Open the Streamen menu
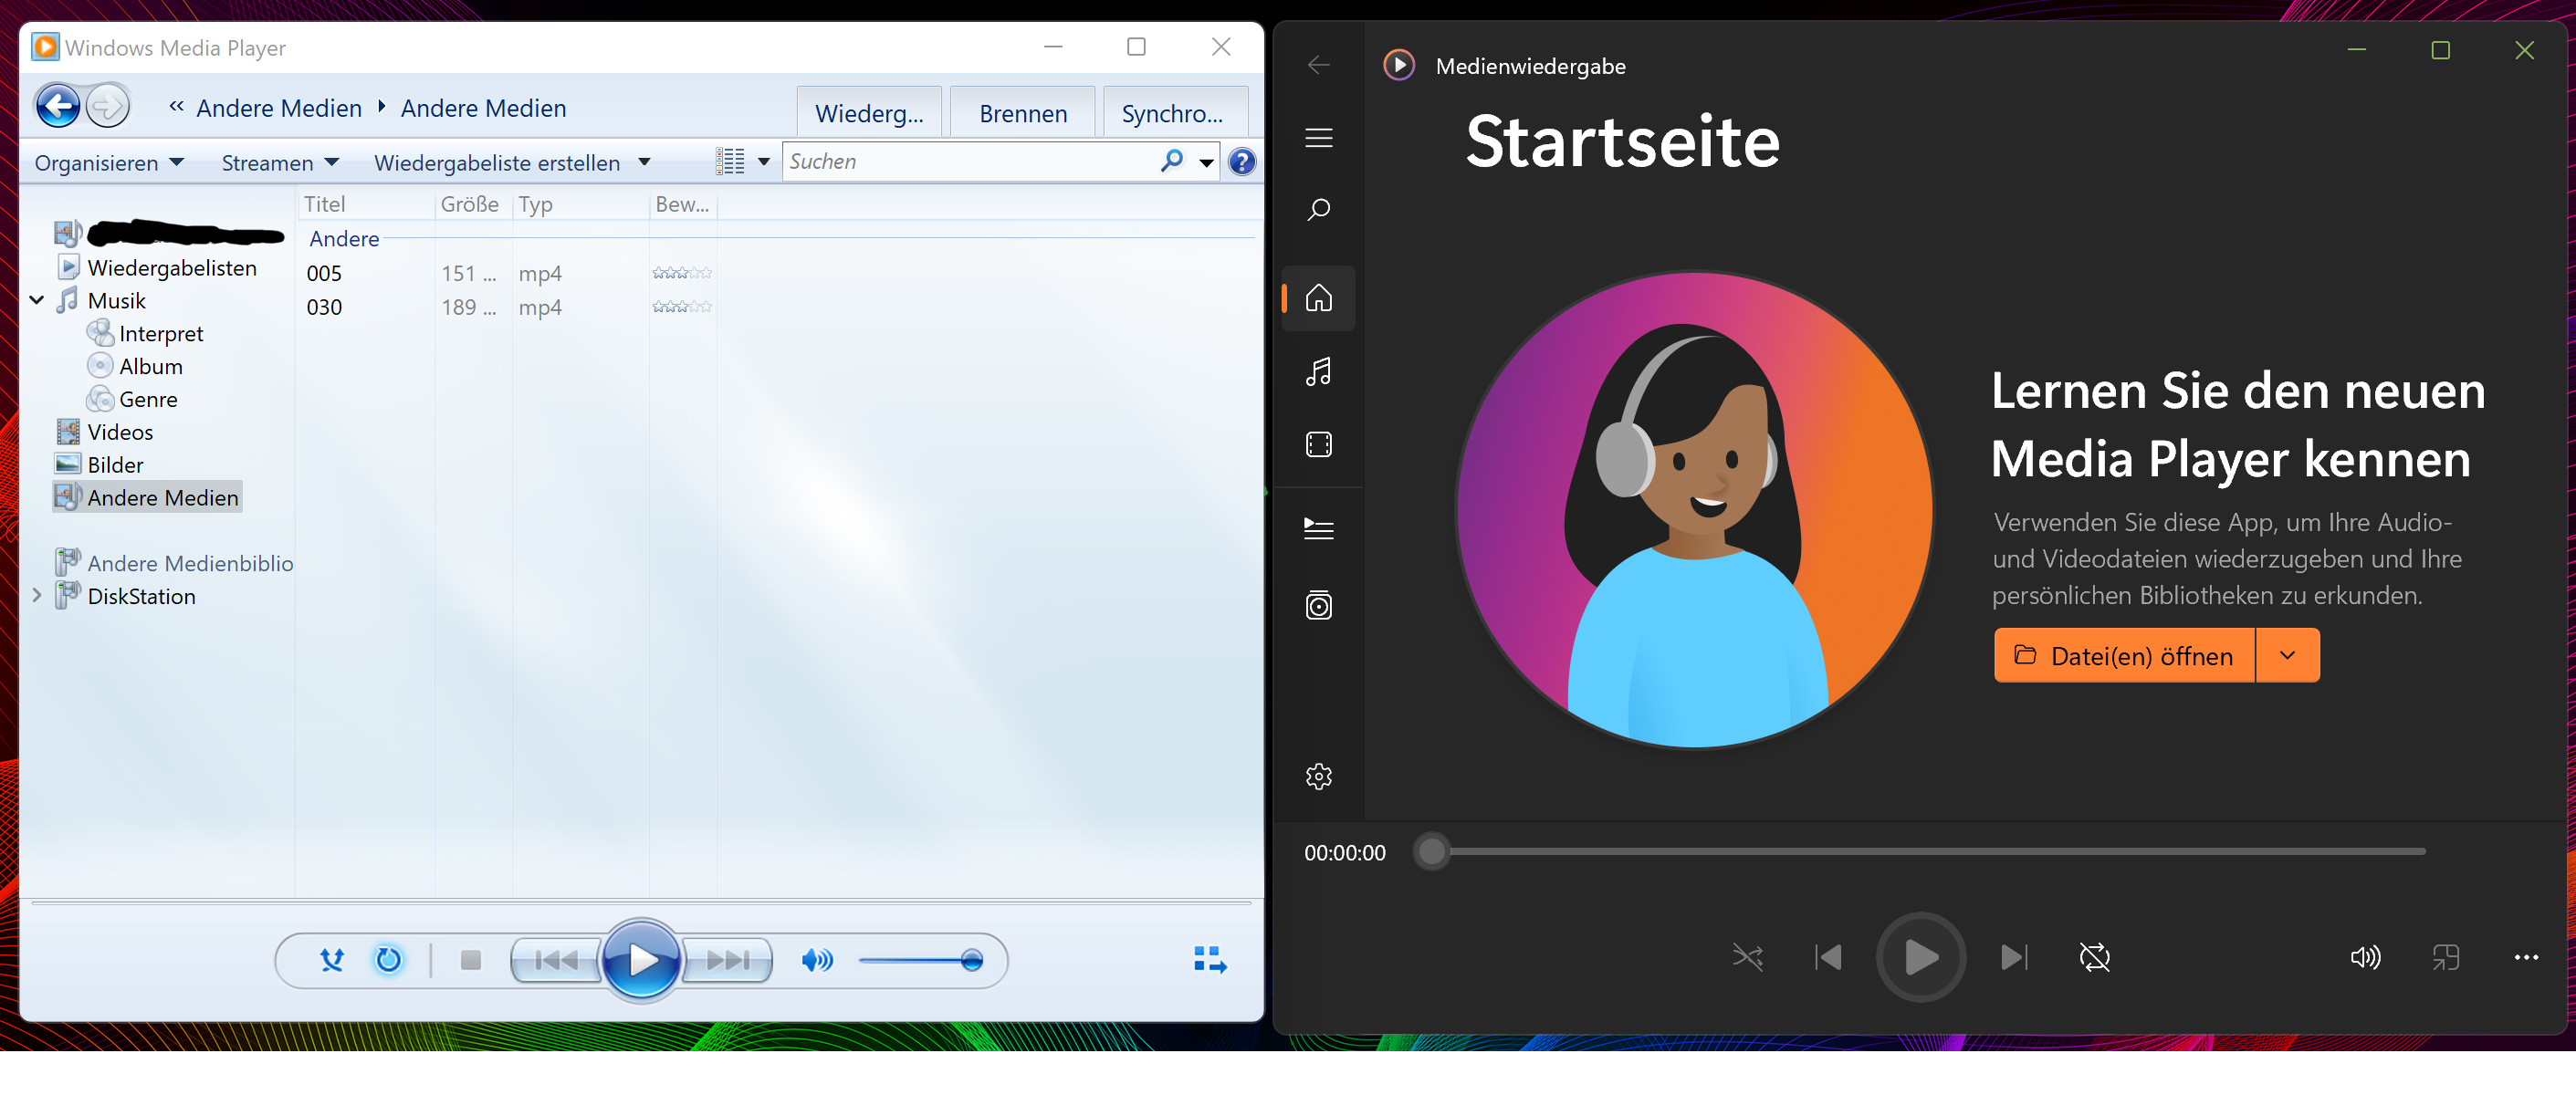 (x=279, y=163)
